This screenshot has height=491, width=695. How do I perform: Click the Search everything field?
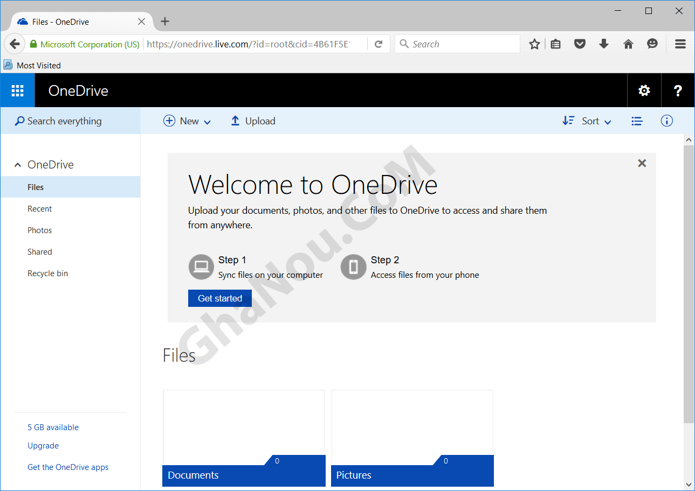tap(71, 121)
